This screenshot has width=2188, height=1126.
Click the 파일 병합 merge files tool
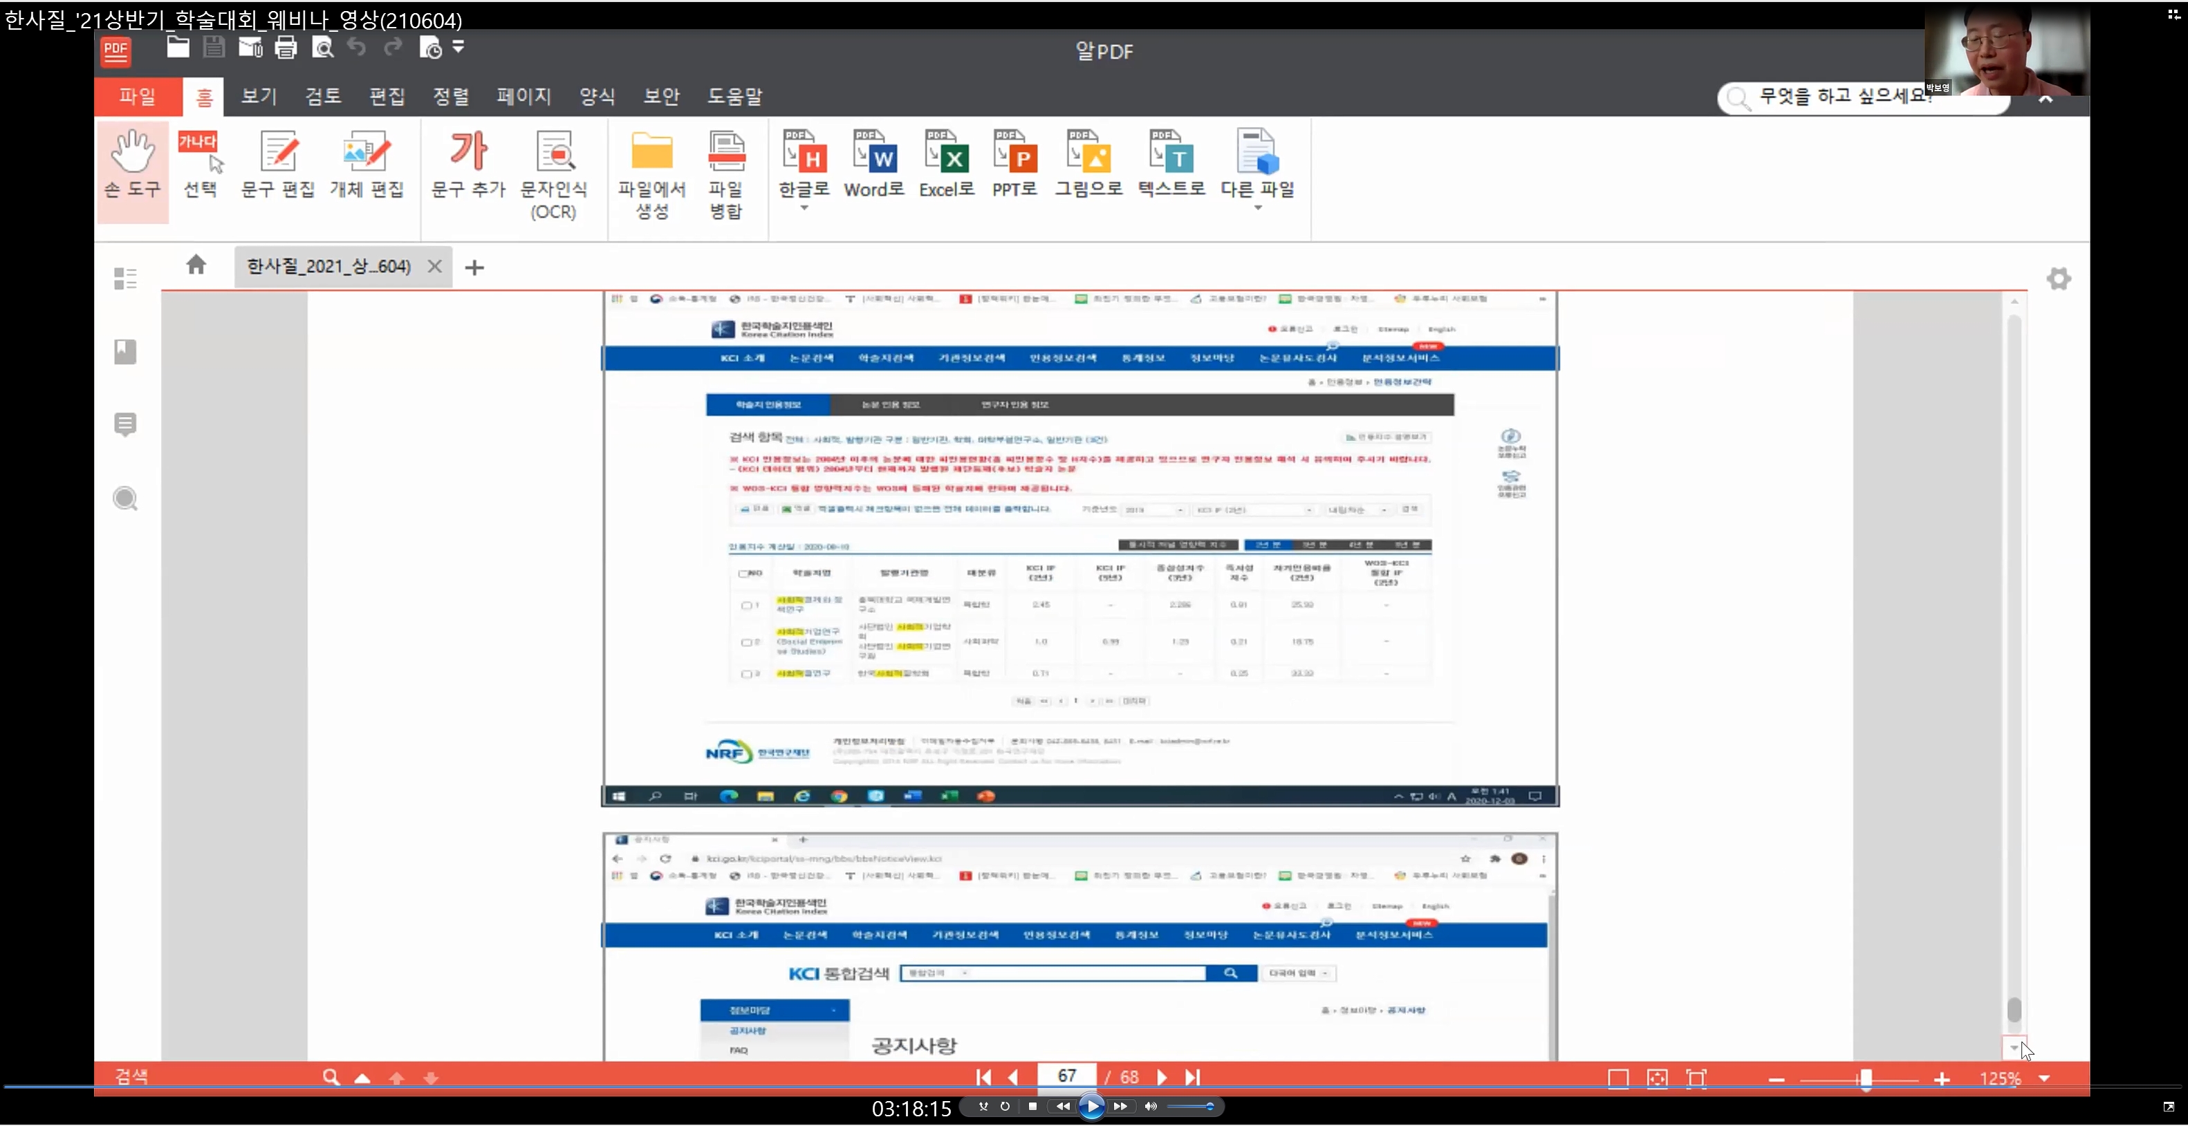coord(726,176)
